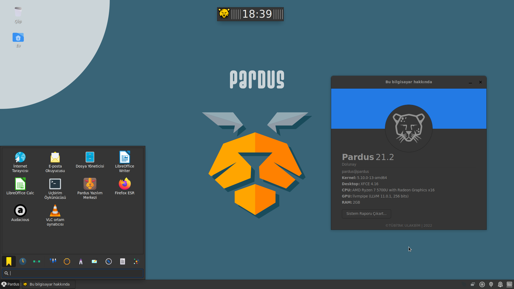Open İnternet Tarayıcısı from the menu

tap(20, 162)
